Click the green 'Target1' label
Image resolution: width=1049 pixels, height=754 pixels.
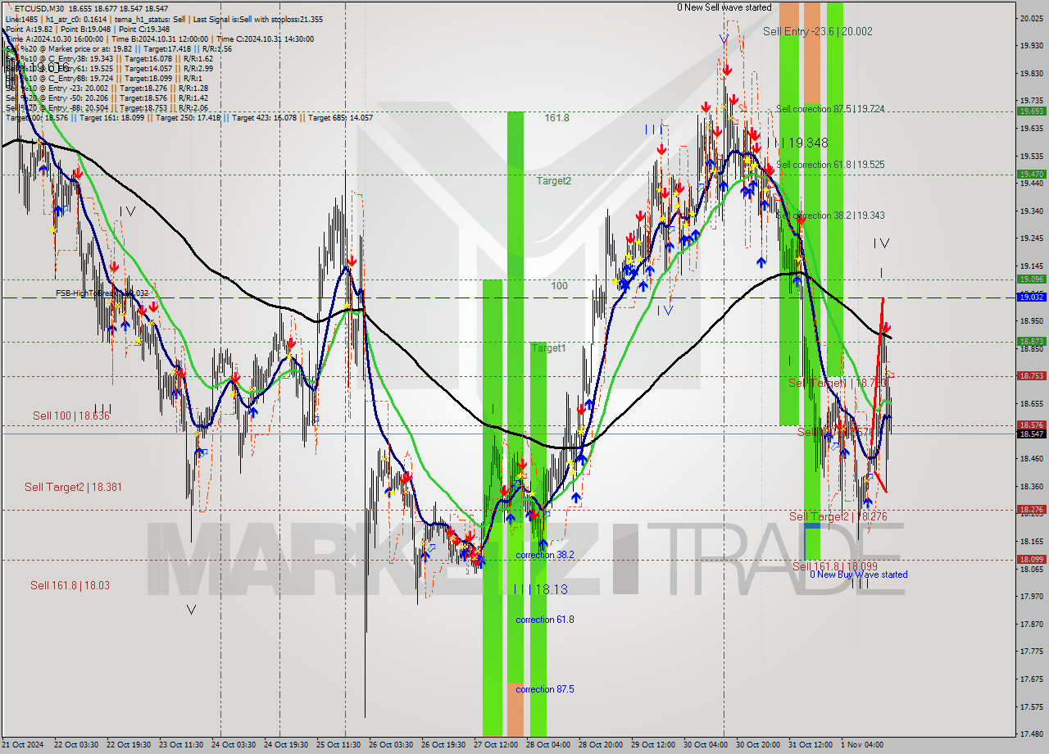point(548,348)
